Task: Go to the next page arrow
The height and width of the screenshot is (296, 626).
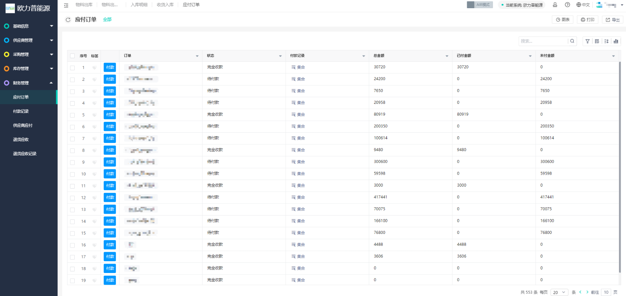Action: [587, 292]
